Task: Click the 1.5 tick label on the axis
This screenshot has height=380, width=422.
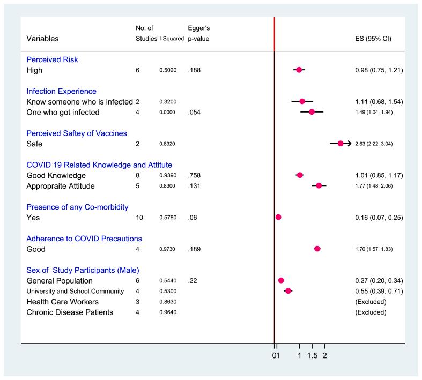Action: click(x=312, y=355)
